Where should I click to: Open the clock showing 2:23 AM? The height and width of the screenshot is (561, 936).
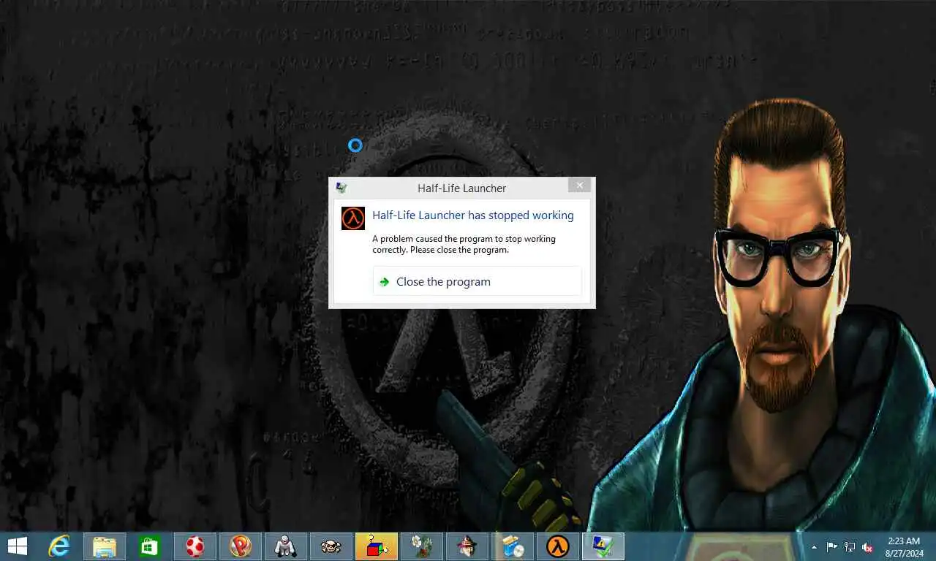click(x=904, y=546)
